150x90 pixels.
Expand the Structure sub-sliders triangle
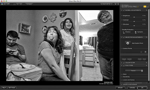122,24
